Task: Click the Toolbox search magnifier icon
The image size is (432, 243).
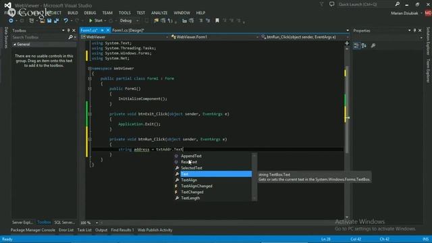Action: tap(71, 37)
